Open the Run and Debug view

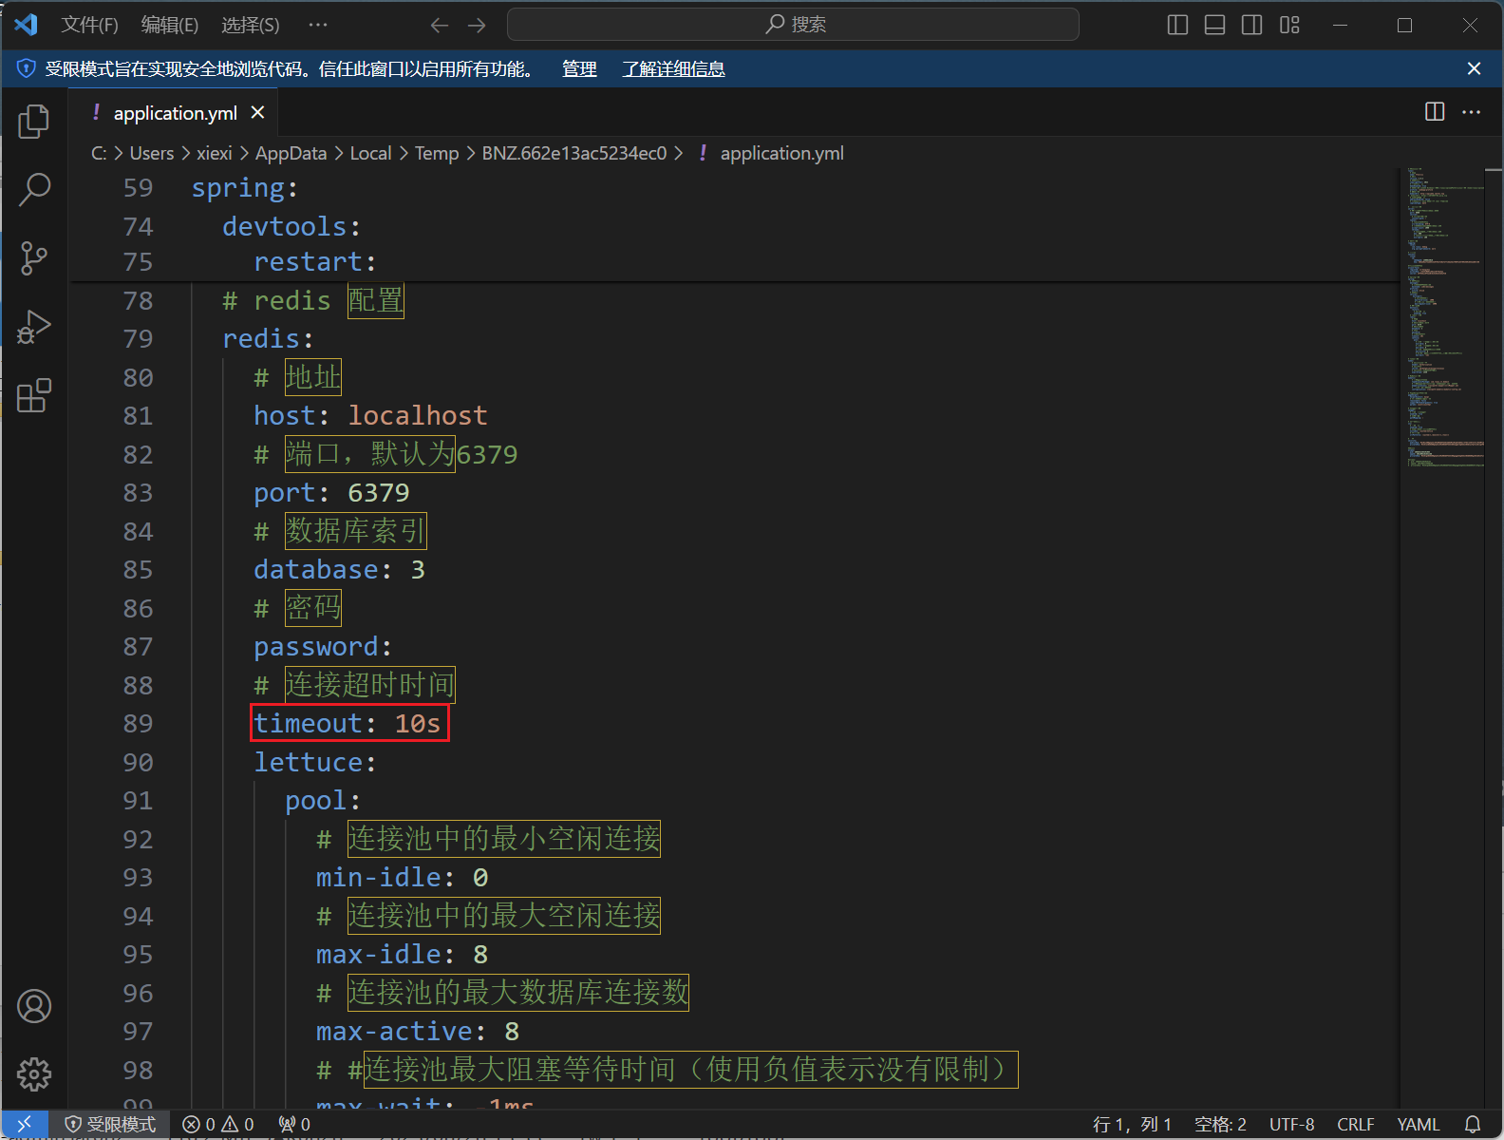[x=34, y=327]
